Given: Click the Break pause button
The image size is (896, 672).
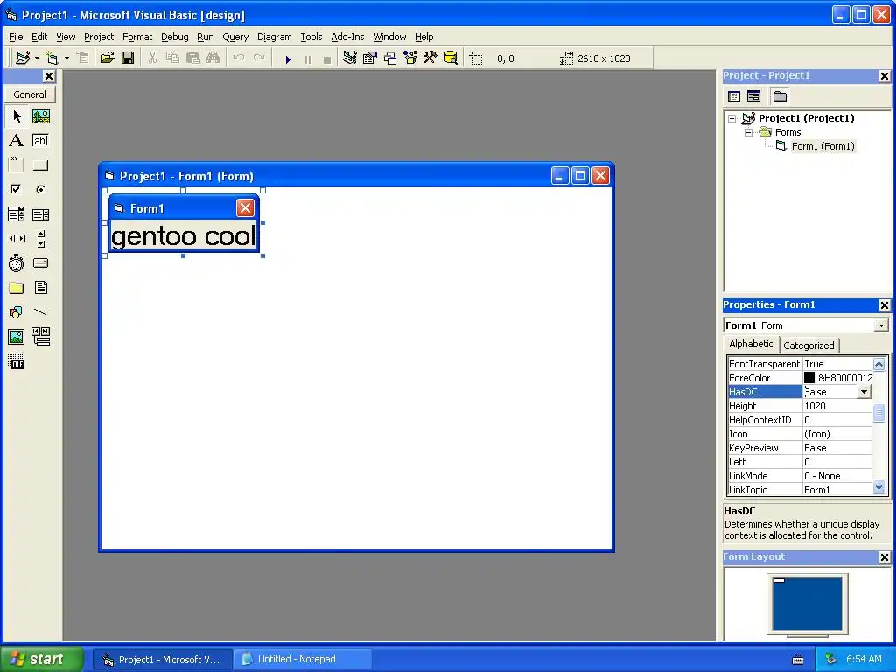Looking at the screenshot, I should (308, 59).
